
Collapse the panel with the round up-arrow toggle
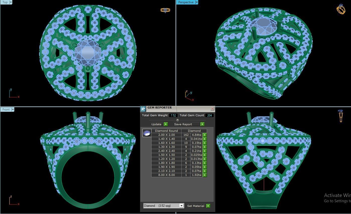(178, 120)
